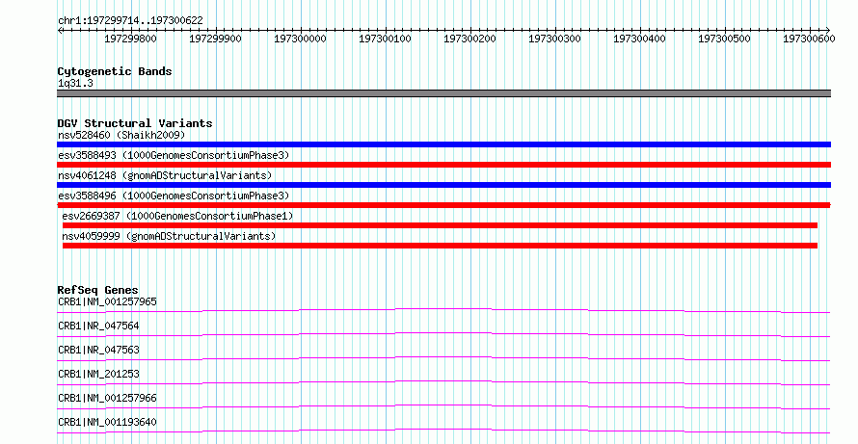858x444 pixels.
Task: Click ruler coordinate 197300200
Action: click(x=469, y=39)
